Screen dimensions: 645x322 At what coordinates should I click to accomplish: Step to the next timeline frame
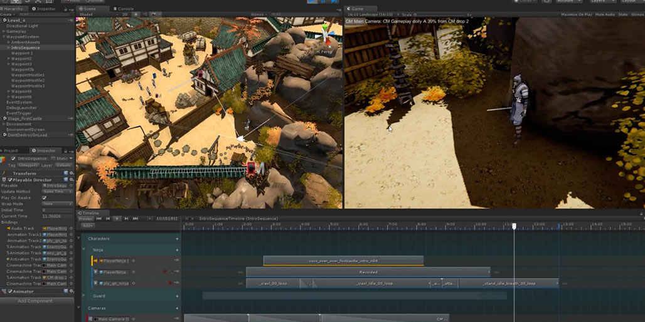click(126, 218)
